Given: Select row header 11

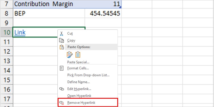Looking at the screenshot, I should pos(7,42).
